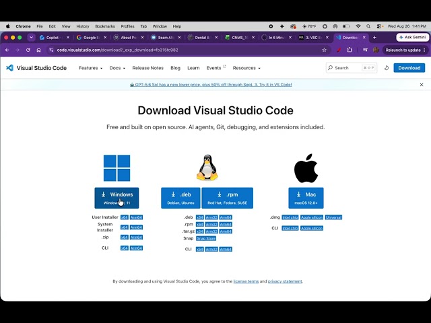Click the Mac download button

[x=306, y=198]
